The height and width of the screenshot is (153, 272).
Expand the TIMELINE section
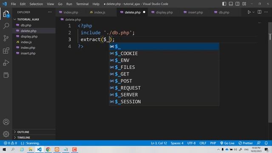pos(24,138)
